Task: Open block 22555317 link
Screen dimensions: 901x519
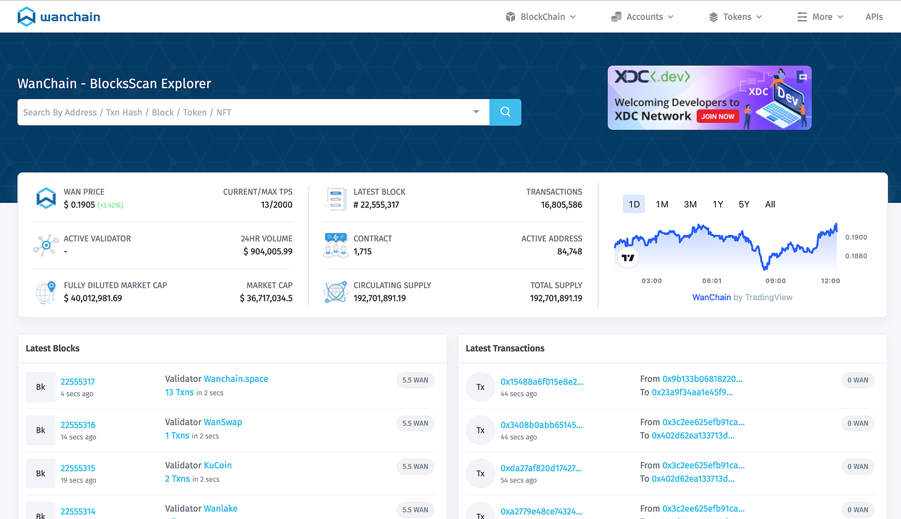Action: tap(78, 382)
